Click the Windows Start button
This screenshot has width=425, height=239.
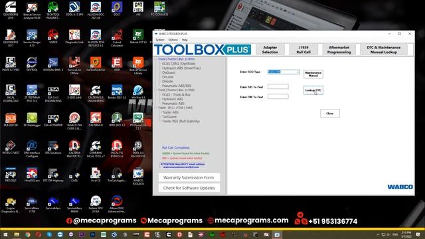5,234
